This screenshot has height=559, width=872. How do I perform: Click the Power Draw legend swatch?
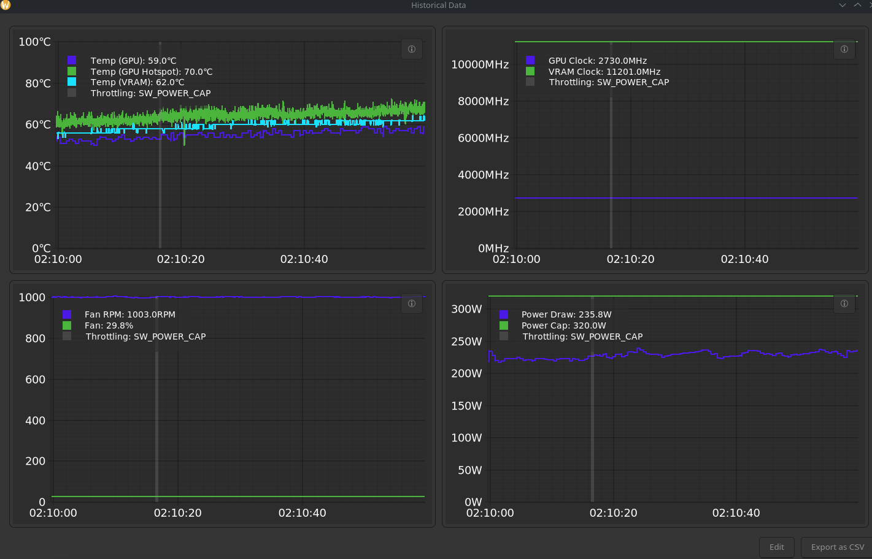(x=504, y=314)
